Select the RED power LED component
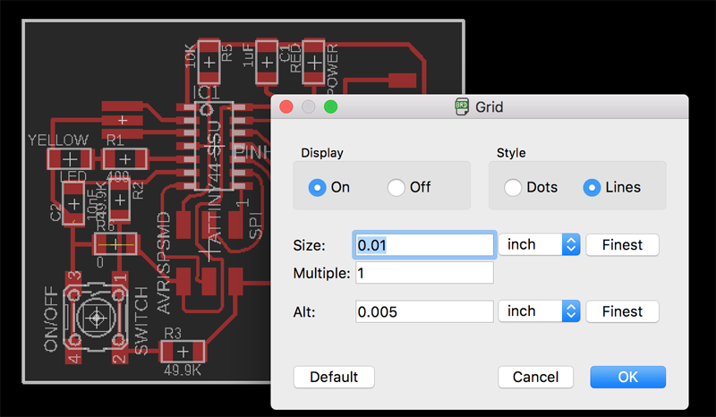Screen dimensions: 716x417 (x=314, y=62)
